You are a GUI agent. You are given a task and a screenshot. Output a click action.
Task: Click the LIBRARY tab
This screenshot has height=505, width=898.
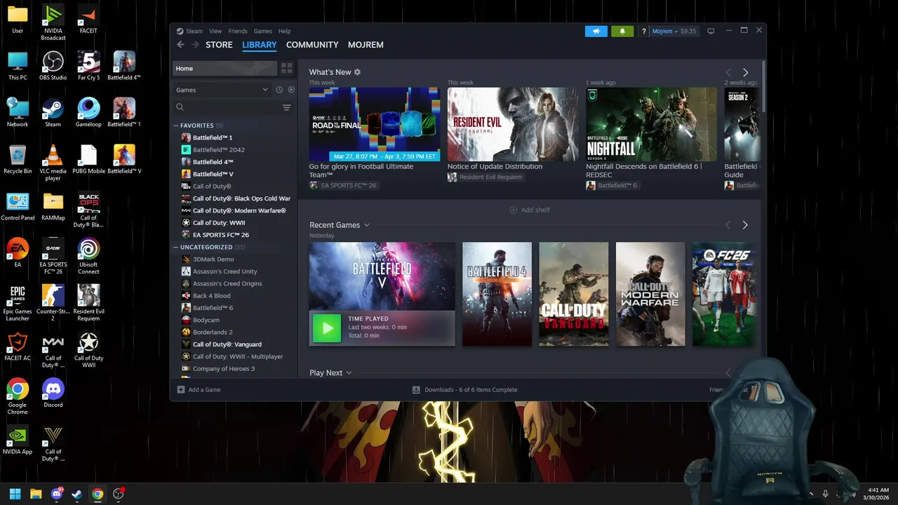point(260,45)
